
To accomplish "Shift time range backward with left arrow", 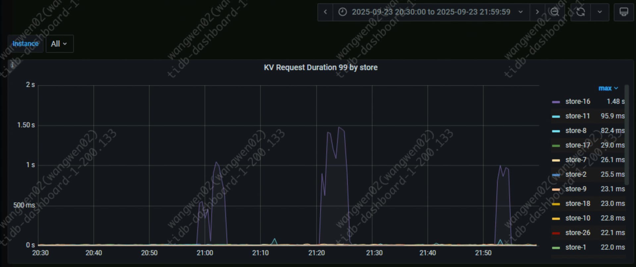I will 325,12.
